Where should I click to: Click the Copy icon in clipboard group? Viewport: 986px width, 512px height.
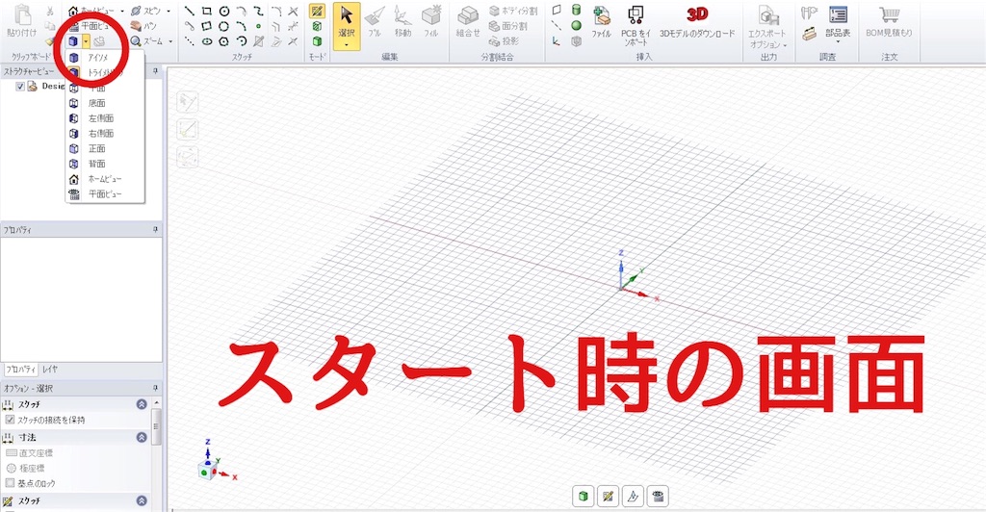point(50,26)
